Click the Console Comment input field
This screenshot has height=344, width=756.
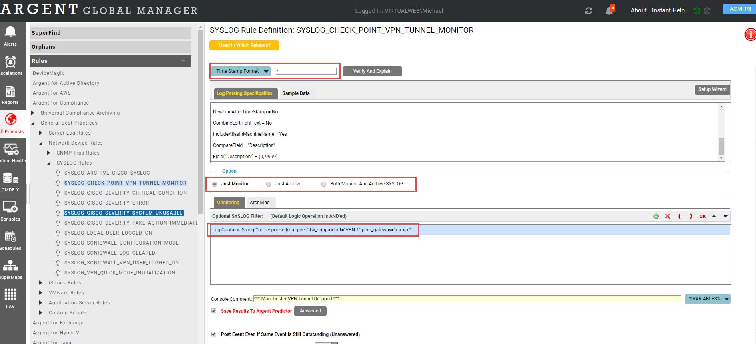pos(467,299)
